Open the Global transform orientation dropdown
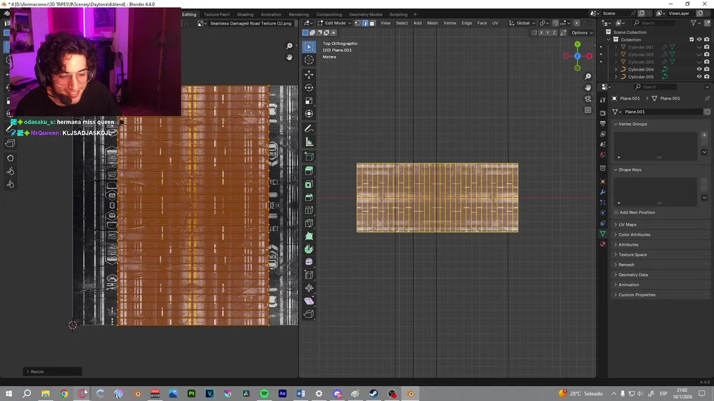This screenshot has height=401, width=714. (522, 23)
